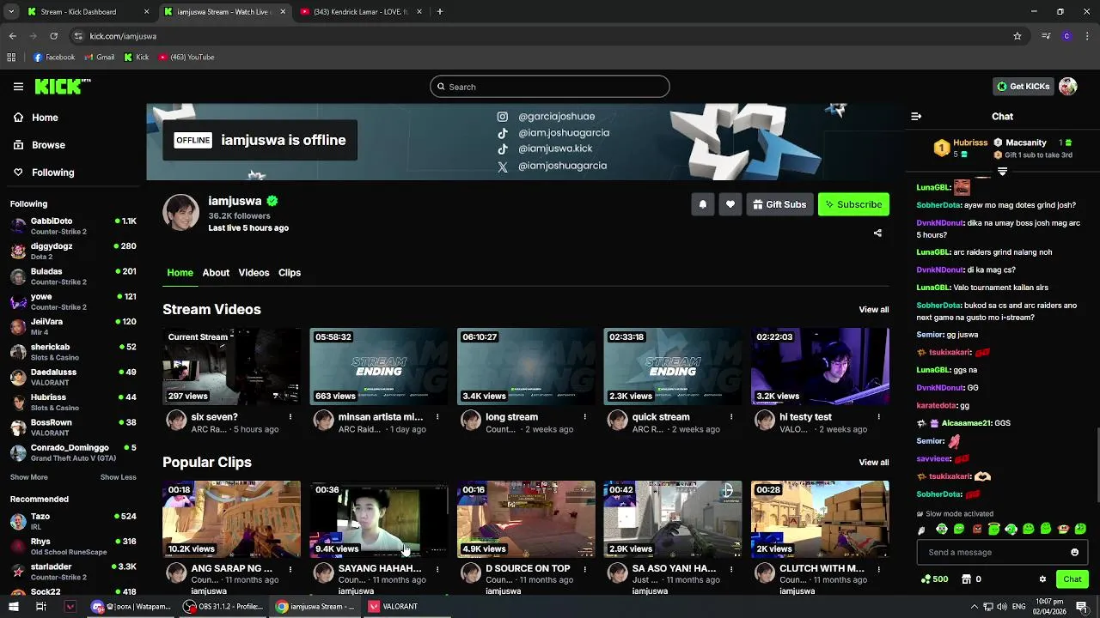Viewport: 1100px width, 618px height.
Task: Open the Gmail bookmark
Action: [99, 58]
